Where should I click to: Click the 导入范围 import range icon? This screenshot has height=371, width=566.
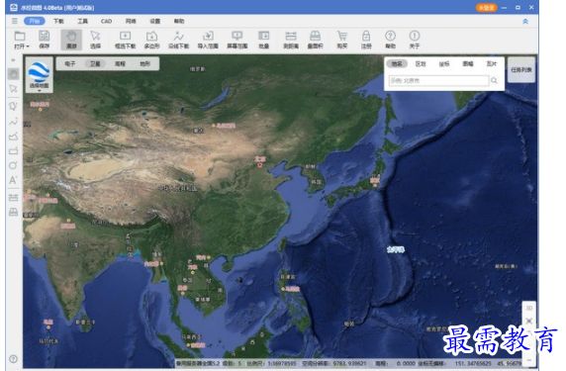point(208,40)
